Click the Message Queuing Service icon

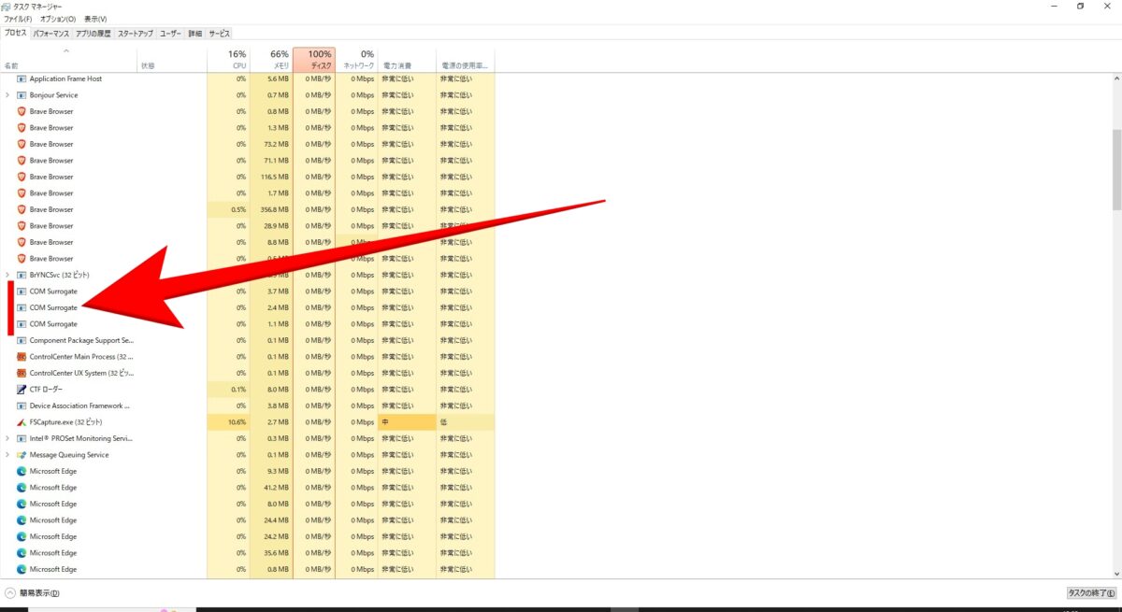(22, 455)
